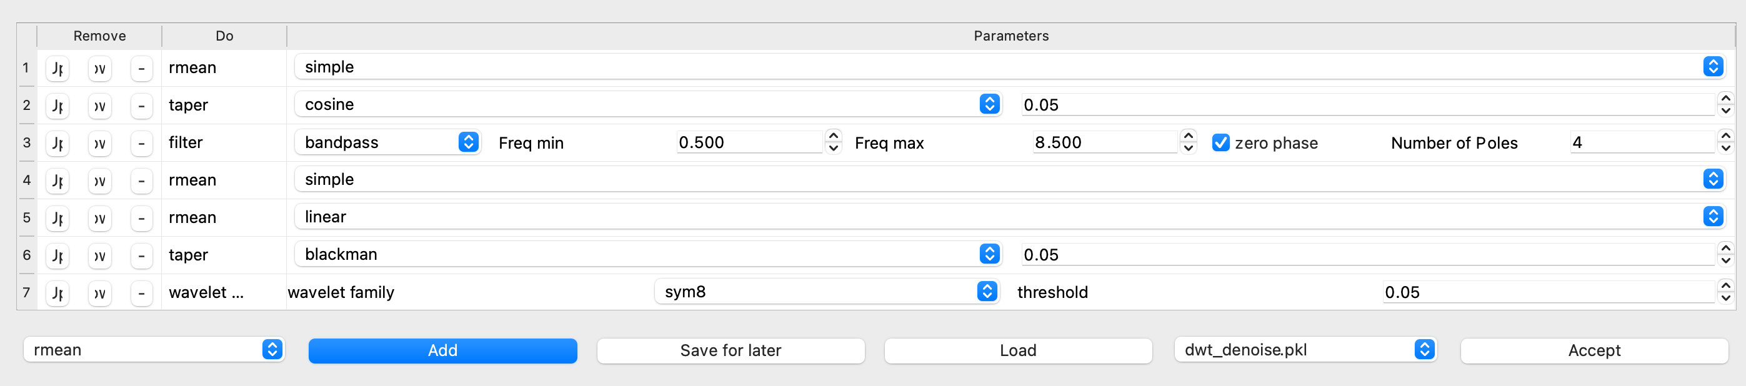Open the 'sym8' wavelet family dropdown
Image resolution: width=1746 pixels, height=386 pixels.
[x=826, y=291]
